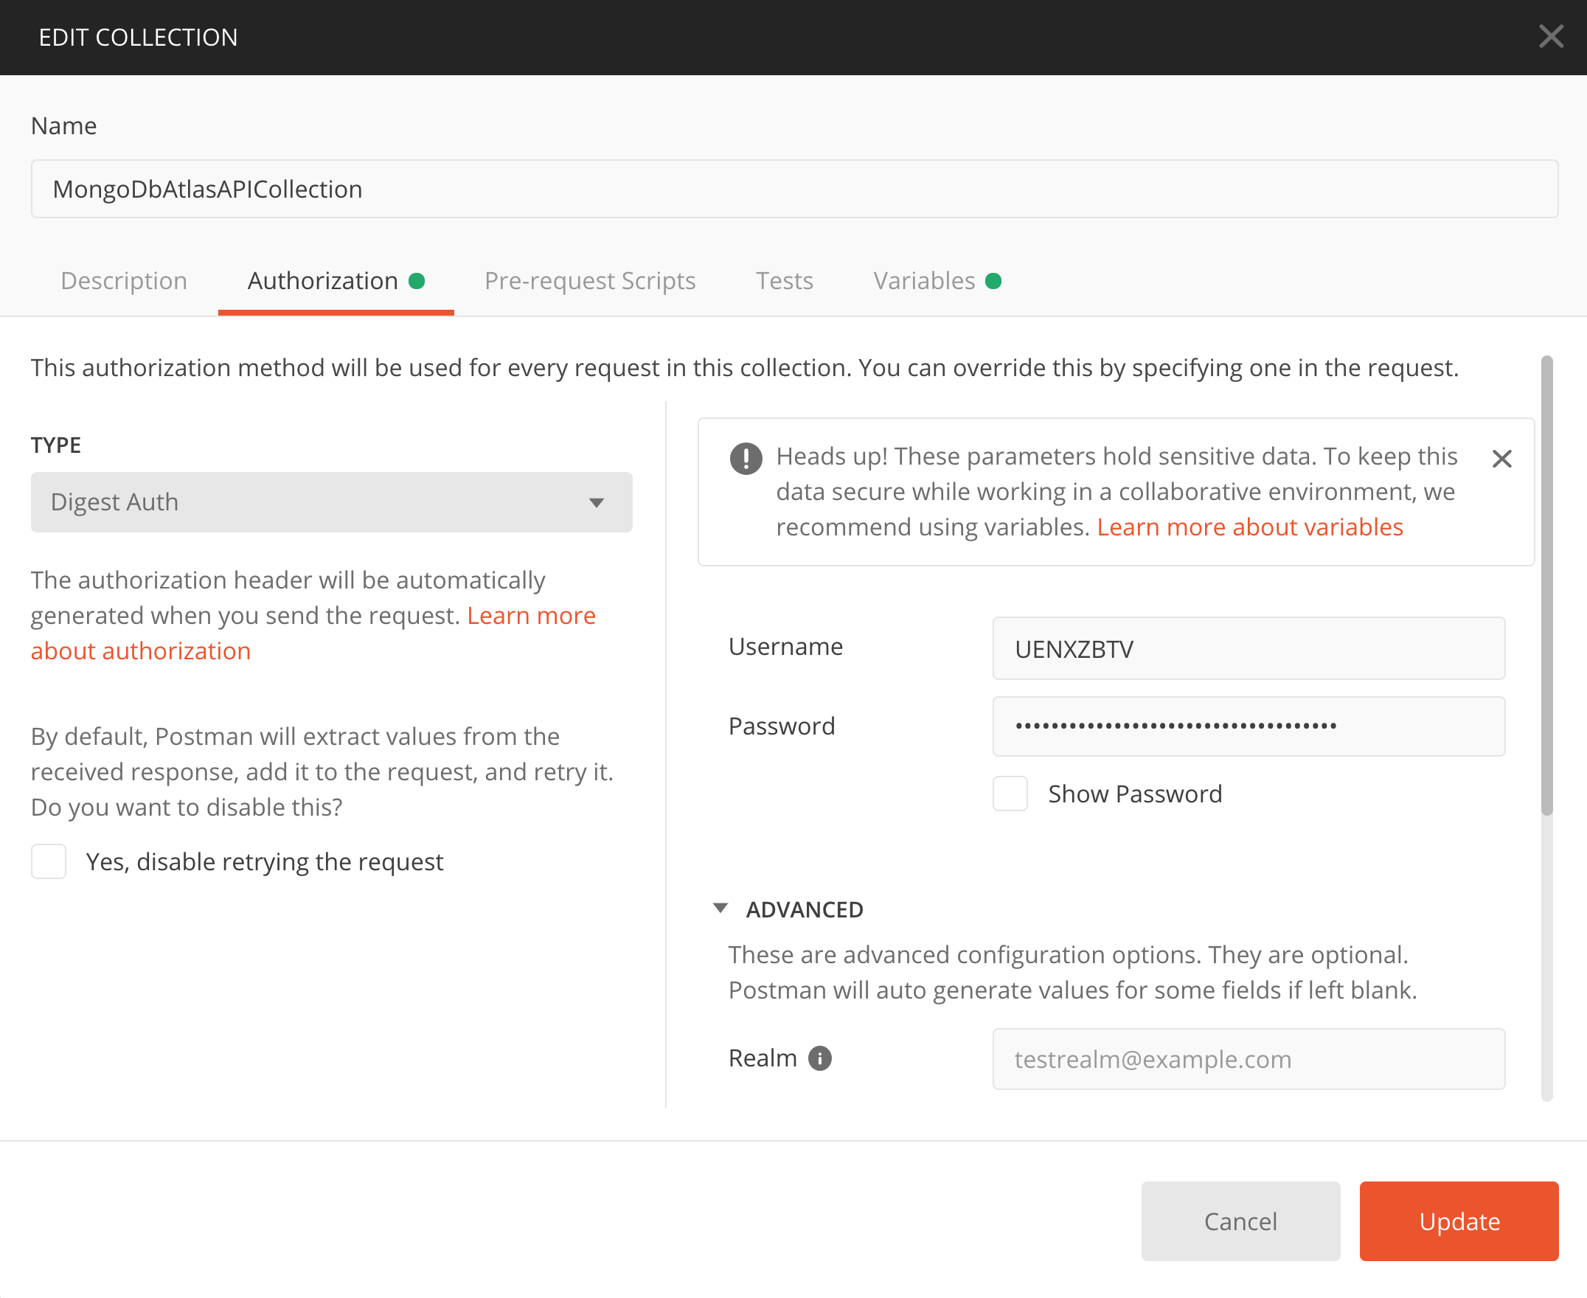Click the Realm info icon
Screen dimensions: 1587x1298
click(819, 1058)
